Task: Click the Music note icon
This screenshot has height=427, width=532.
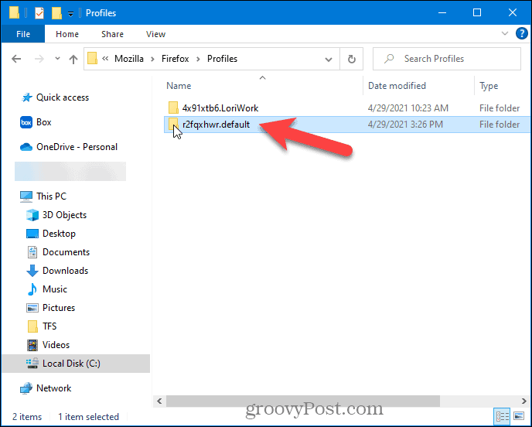Action: (x=32, y=289)
